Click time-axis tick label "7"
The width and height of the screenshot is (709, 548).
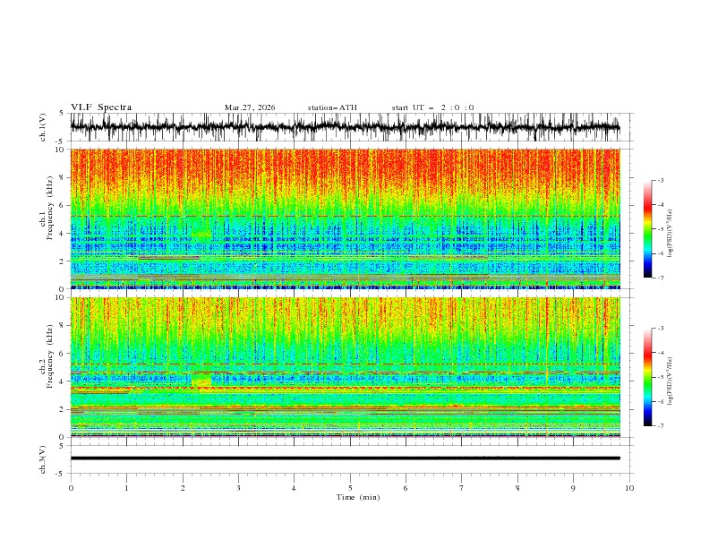[x=462, y=488]
